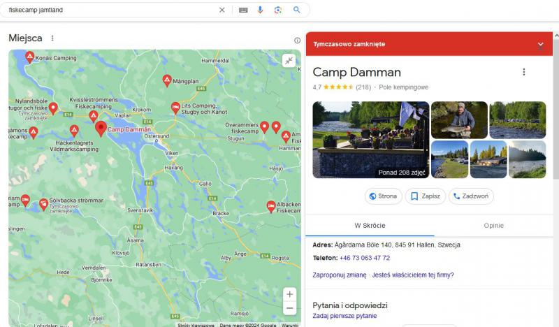Collapse the map with the shrink icon

(289, 61)
